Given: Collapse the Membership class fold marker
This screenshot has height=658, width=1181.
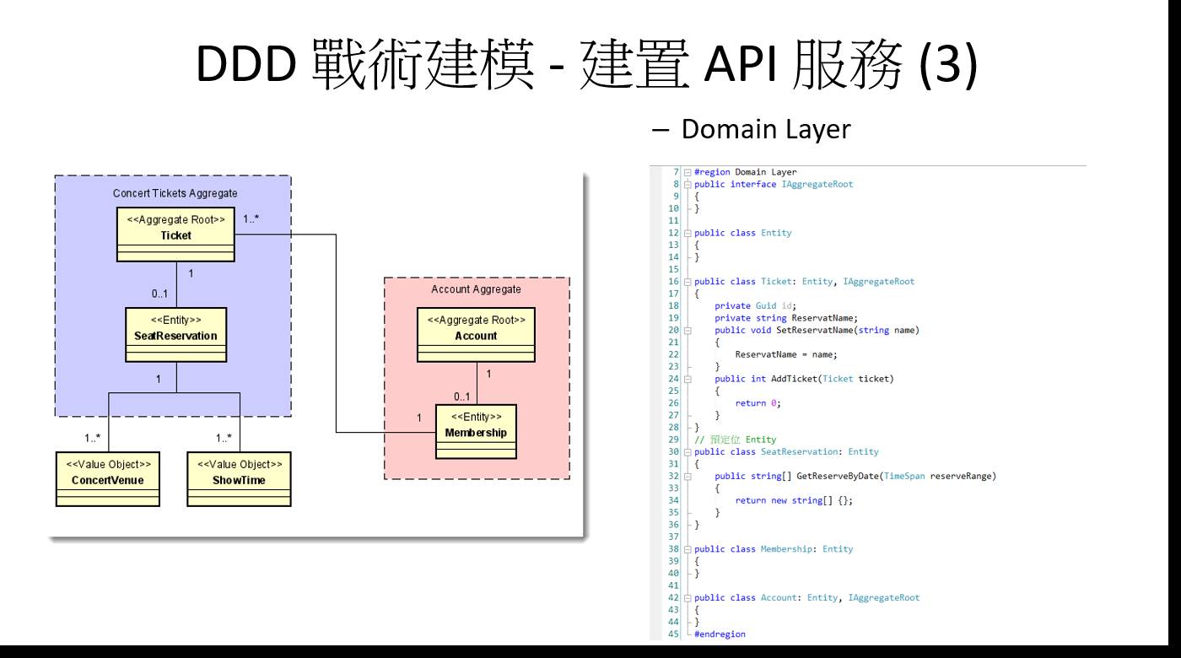Looking at the screenshot, I should [x=687, y=549].
